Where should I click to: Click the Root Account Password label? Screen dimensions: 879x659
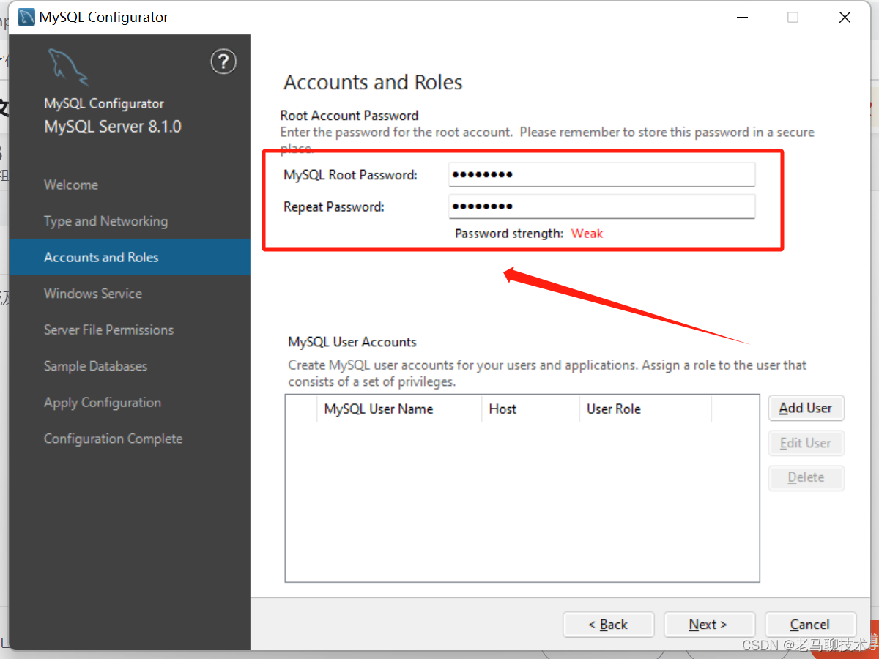349,116
